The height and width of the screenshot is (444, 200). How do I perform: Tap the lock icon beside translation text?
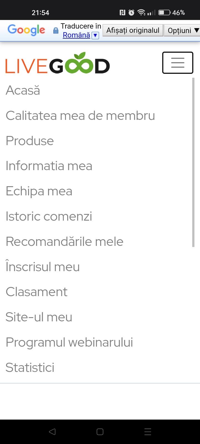56,31
